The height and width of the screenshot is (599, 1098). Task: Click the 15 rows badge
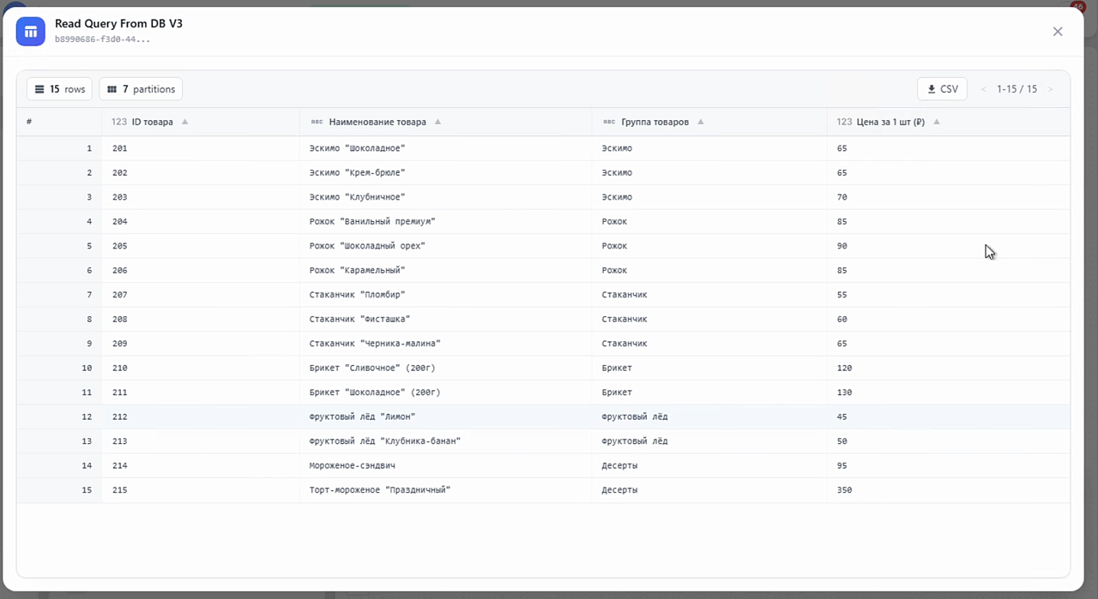point(59,89)
